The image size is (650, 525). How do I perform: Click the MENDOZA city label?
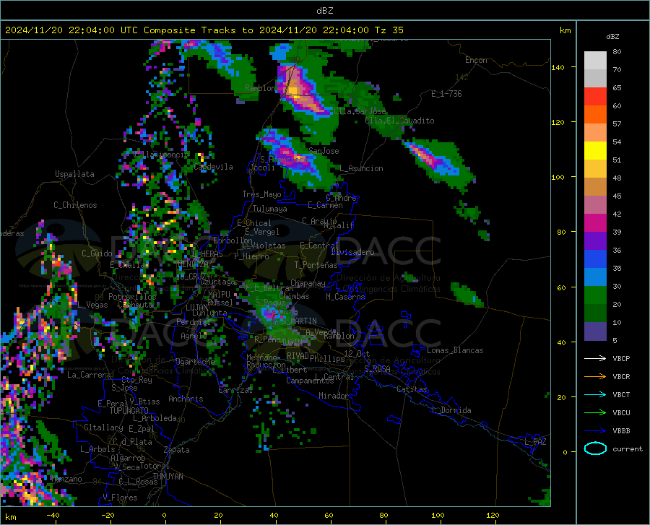coord(193,264)
